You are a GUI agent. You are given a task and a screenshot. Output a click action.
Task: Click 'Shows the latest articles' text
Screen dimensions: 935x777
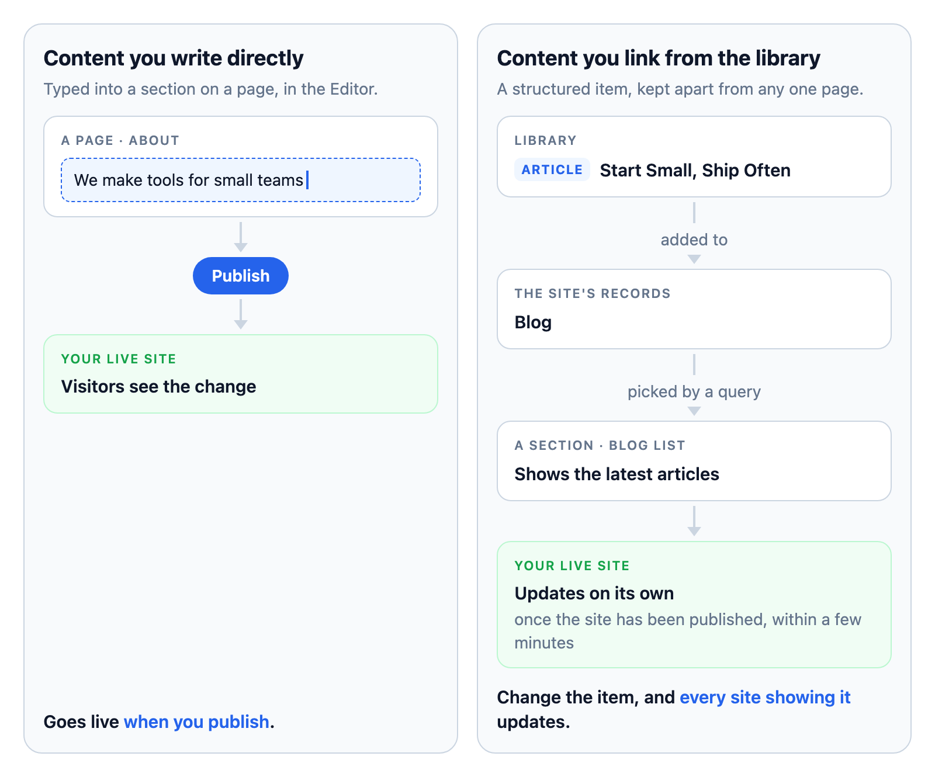(x=617, y=474)
